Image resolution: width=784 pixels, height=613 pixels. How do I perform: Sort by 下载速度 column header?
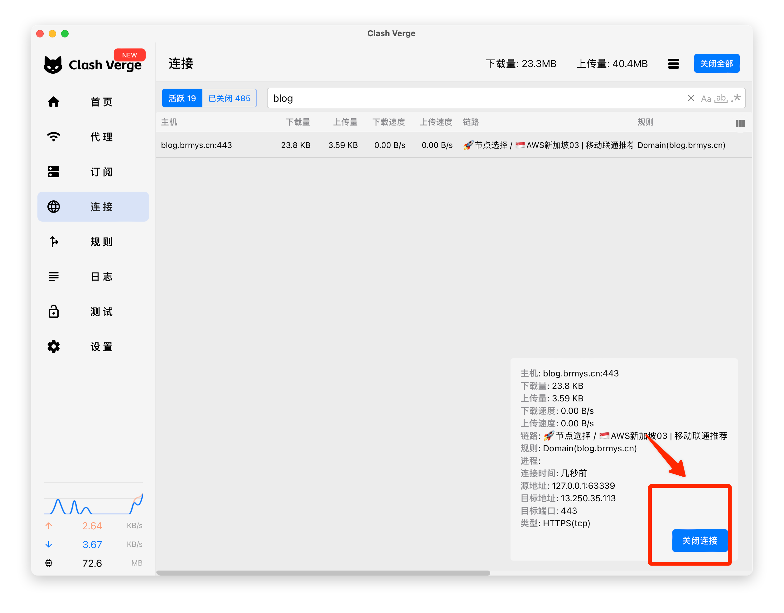tap(388, 122)
